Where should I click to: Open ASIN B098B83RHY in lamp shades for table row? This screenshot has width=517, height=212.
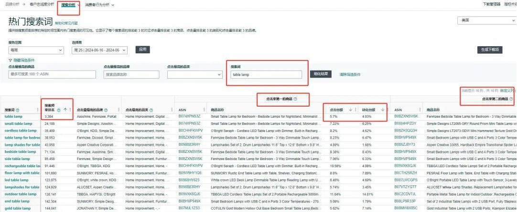pos(189,145)
